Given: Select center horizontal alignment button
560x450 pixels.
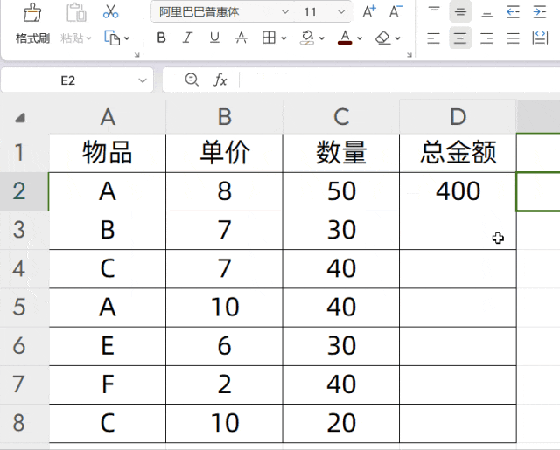Looking at the screenshot, I should (x=460, y=38).
